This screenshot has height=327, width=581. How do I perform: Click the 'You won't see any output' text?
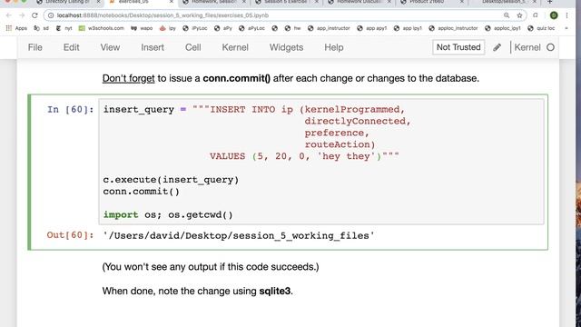pos(211,267)
